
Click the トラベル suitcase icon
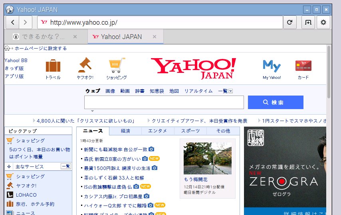[x=53, y=66]
